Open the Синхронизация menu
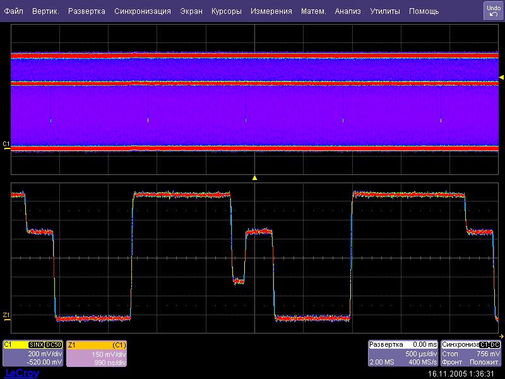The image size is (505, 379). tap(143, 11)
